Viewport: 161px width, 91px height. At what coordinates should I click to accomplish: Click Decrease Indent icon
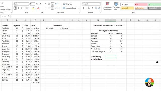(x=56, y=8)
